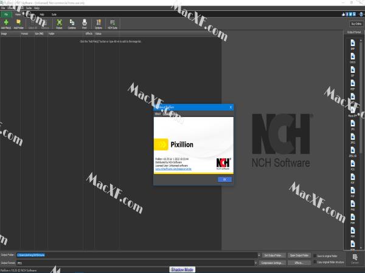Click the help icon in the top-right corner

[361, 15]
